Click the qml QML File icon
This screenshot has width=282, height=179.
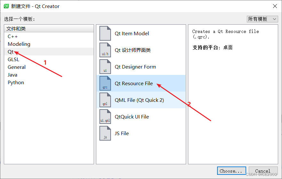pyautogui.click(x=105, y=100)
